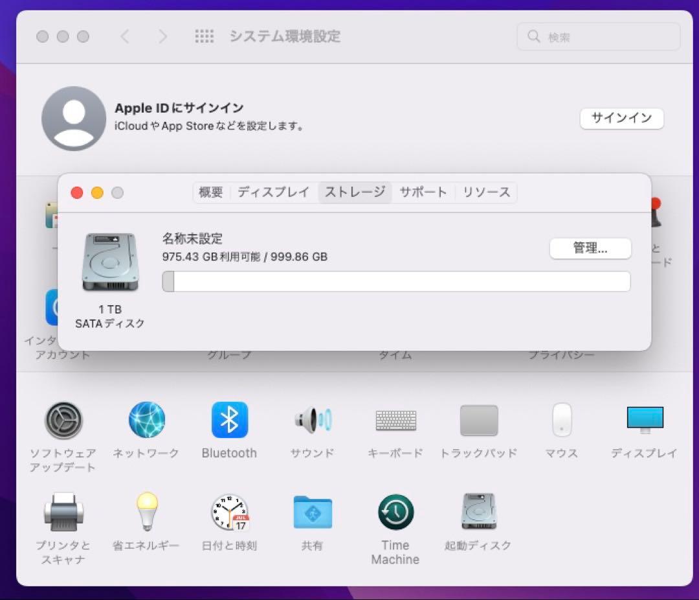Screen dimensions: 699x600
Task: Click the サインイン button
Action: [x=621, y=119]
